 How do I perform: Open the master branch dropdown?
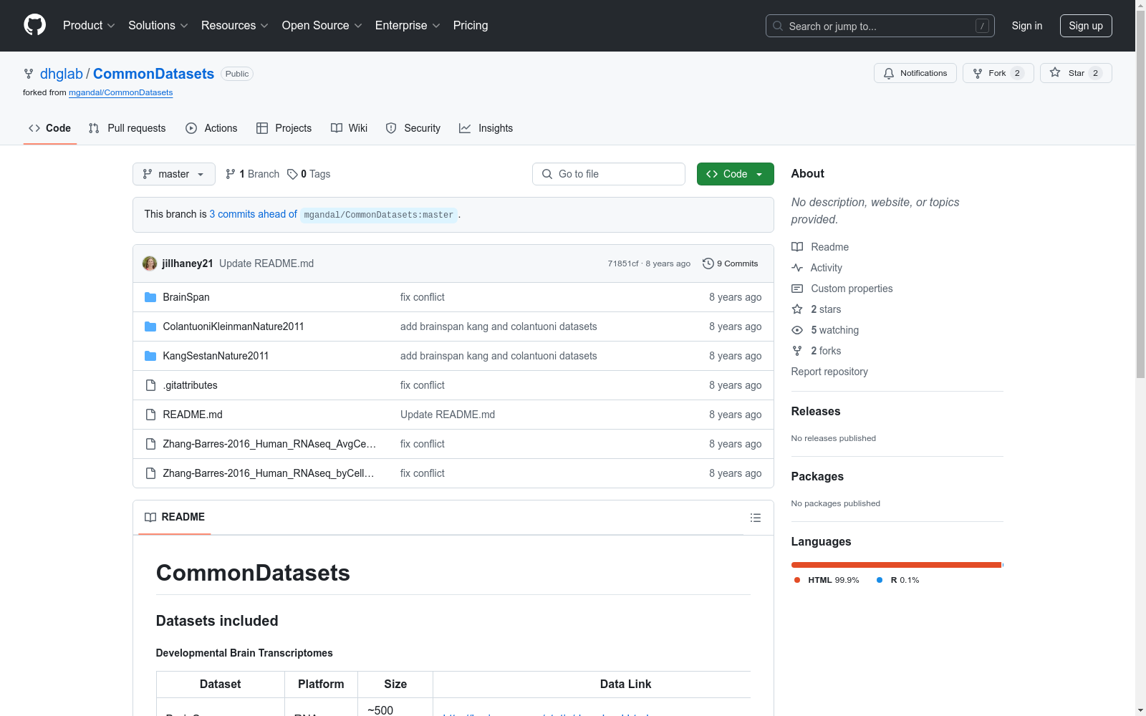pos(174,174)
